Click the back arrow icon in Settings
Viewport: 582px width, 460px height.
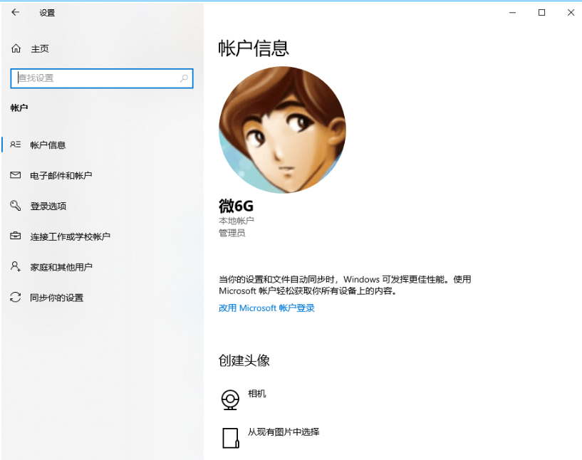click(x=15, y=12)
